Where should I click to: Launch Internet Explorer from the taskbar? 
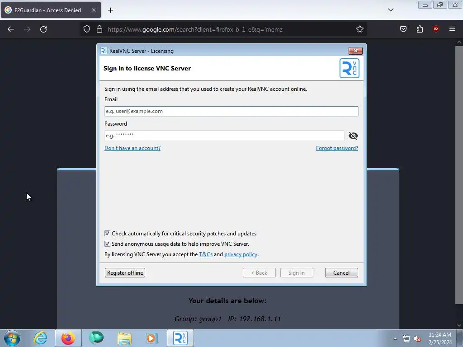tap(40, 338)
